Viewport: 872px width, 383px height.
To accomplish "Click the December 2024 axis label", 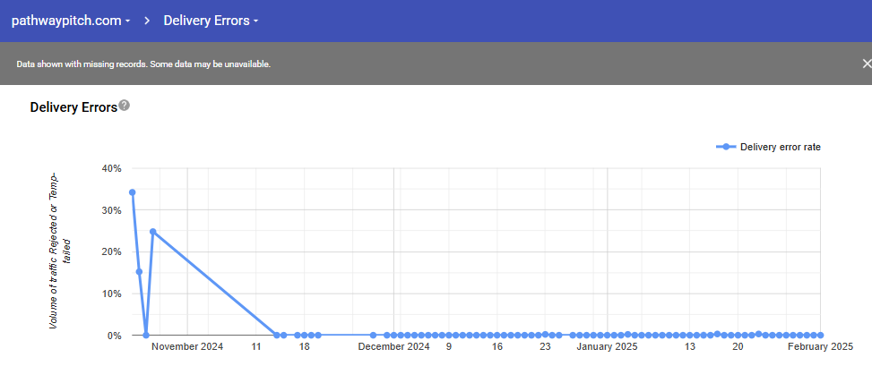I will coord(393,347).
